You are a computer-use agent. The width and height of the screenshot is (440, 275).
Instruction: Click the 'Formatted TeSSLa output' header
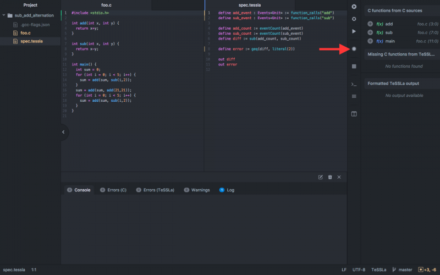[x=402, y=84]
